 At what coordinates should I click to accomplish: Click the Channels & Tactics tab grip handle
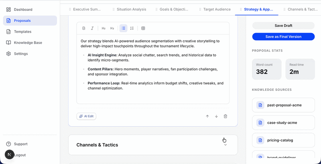pos(284,9)
